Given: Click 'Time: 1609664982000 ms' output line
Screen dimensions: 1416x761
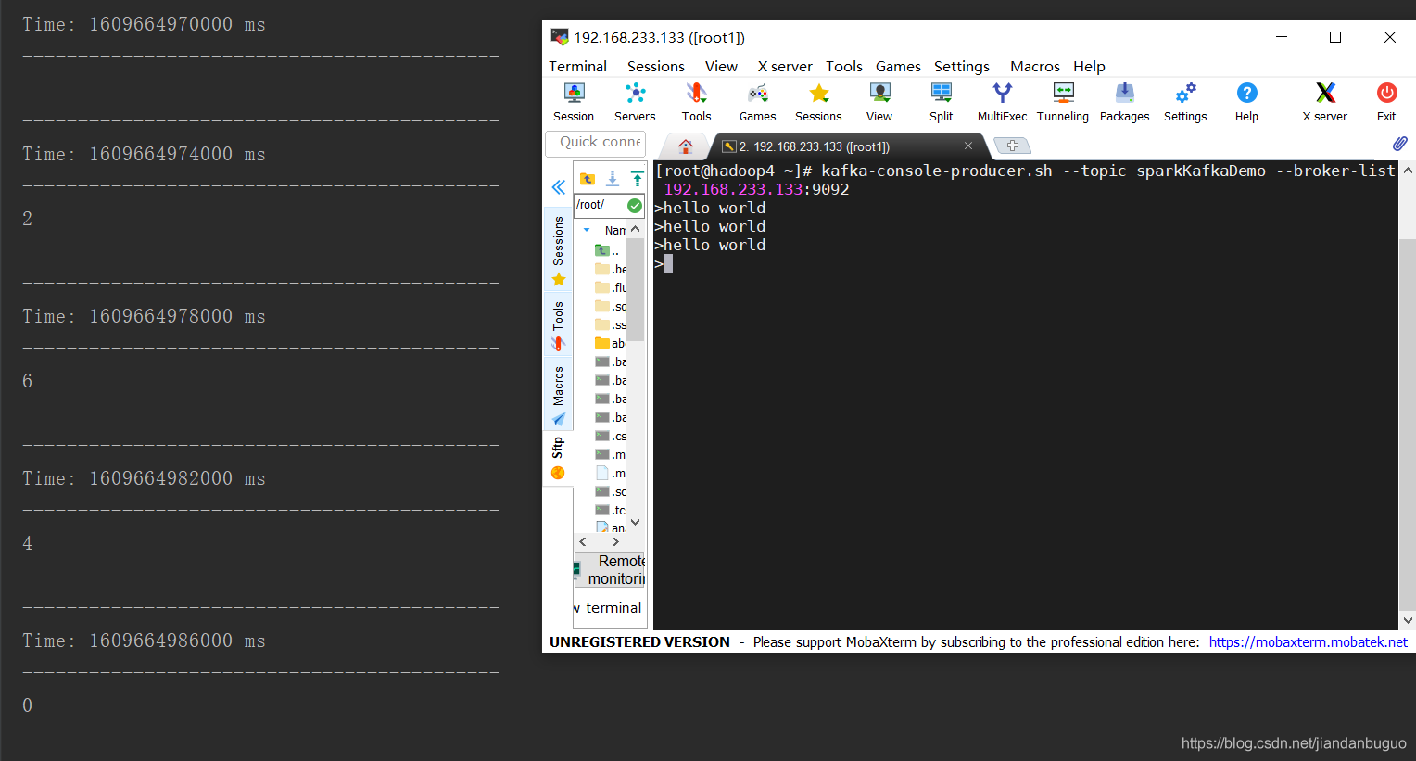Looking at the screenshot, I should tap(144, 478).
